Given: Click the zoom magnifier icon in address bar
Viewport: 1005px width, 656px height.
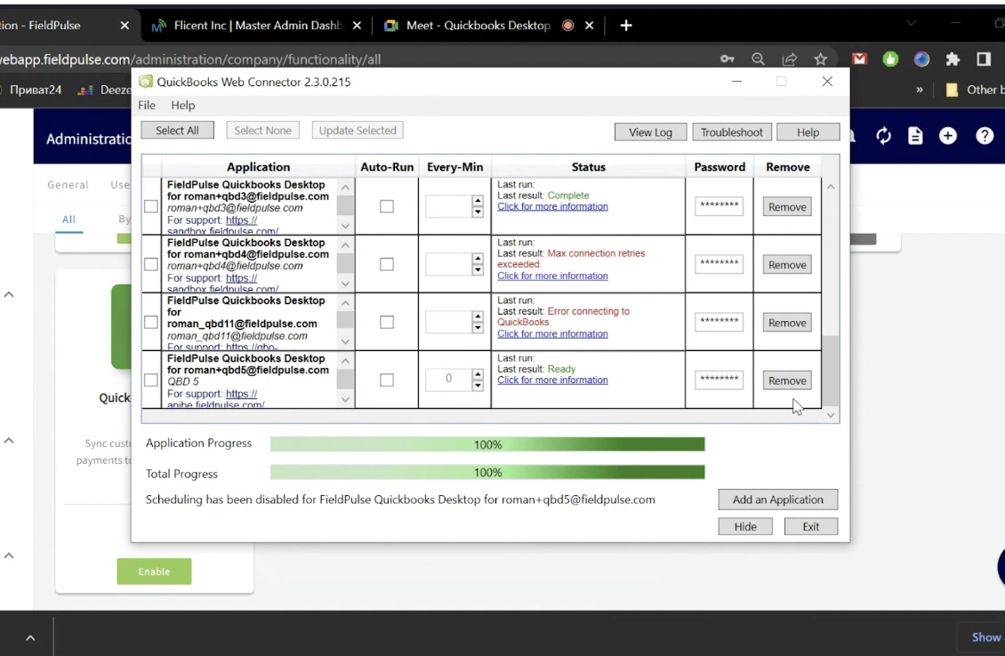Looking at the screenshot, I should tap(759, 59).
